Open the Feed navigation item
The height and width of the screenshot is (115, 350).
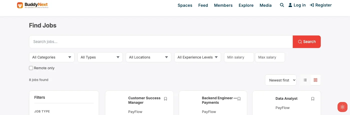(203, 5)
